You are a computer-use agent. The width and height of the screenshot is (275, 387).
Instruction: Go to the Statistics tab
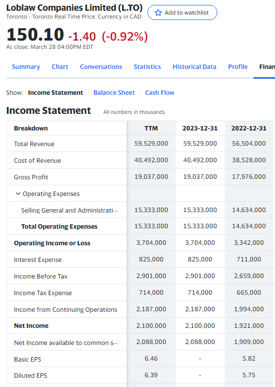(147, 66)
